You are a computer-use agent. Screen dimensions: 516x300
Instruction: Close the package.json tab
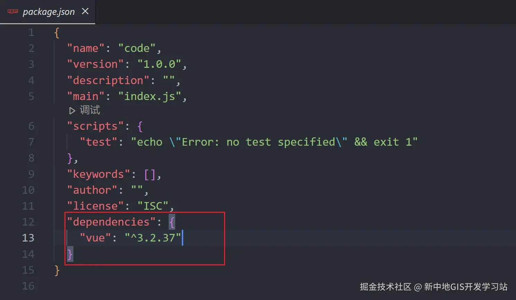[85, 11]
